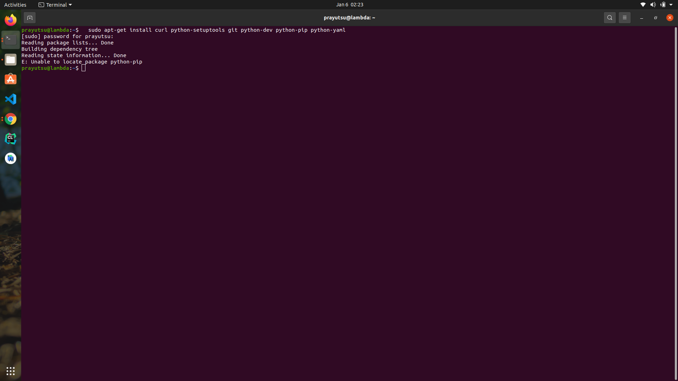This screenshot has height=381, width=678.
Task: Click at the terminal prompt cursor
Action: tap(84, 68)
